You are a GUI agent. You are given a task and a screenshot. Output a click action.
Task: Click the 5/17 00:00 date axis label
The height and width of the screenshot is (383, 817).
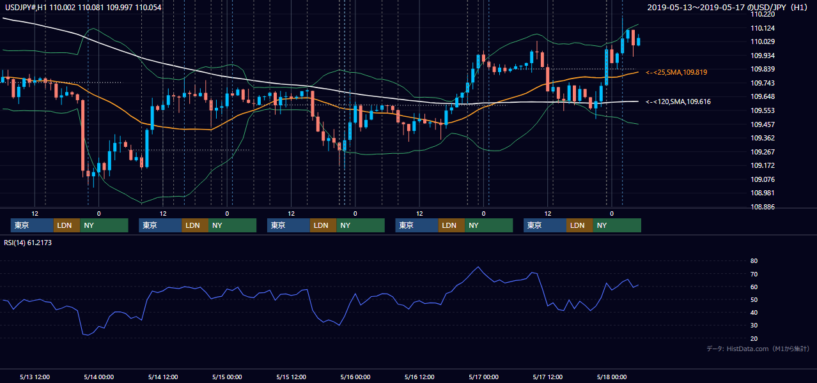coord(484,377)
